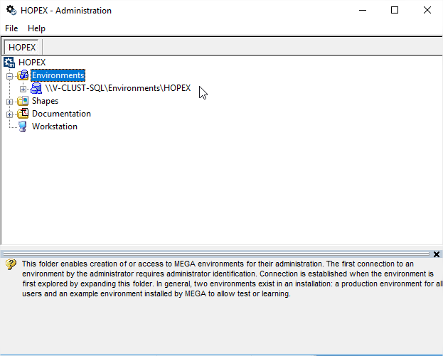The height and width of the screenshot is (356, 443).
Task: Click the V-CLUST-SQL environment database icon
Action: (36, 88)
